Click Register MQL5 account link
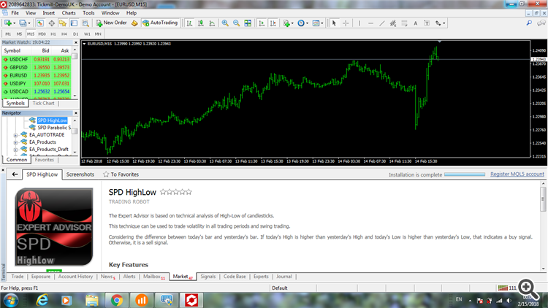Image resolution: width=548 pixels, height=308 pixels. pos(517,174)
